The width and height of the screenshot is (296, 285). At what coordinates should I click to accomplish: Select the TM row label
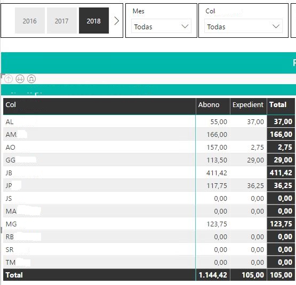(x=10, y=263)
